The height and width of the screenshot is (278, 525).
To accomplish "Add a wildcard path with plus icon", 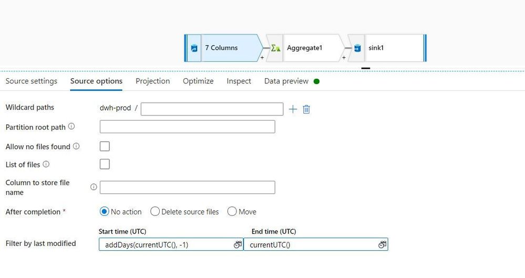I will click(x=293, y=109).
